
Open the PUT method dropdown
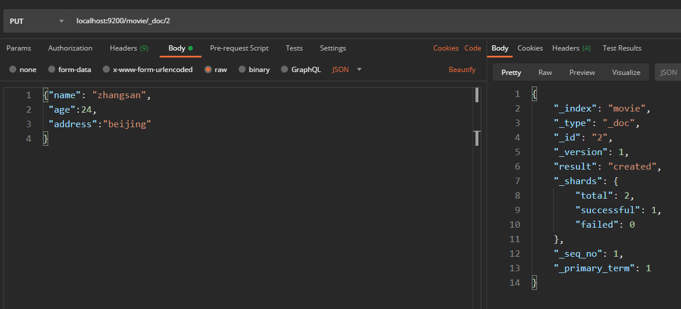(x=37, y=21)
